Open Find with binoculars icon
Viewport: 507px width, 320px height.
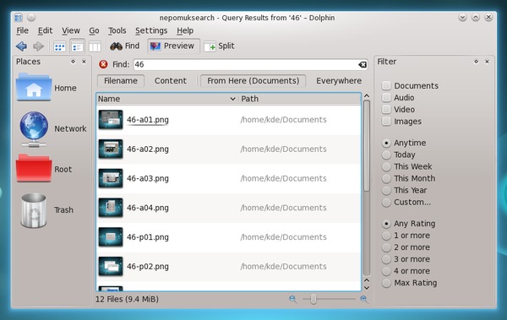(x=125, y=46)
